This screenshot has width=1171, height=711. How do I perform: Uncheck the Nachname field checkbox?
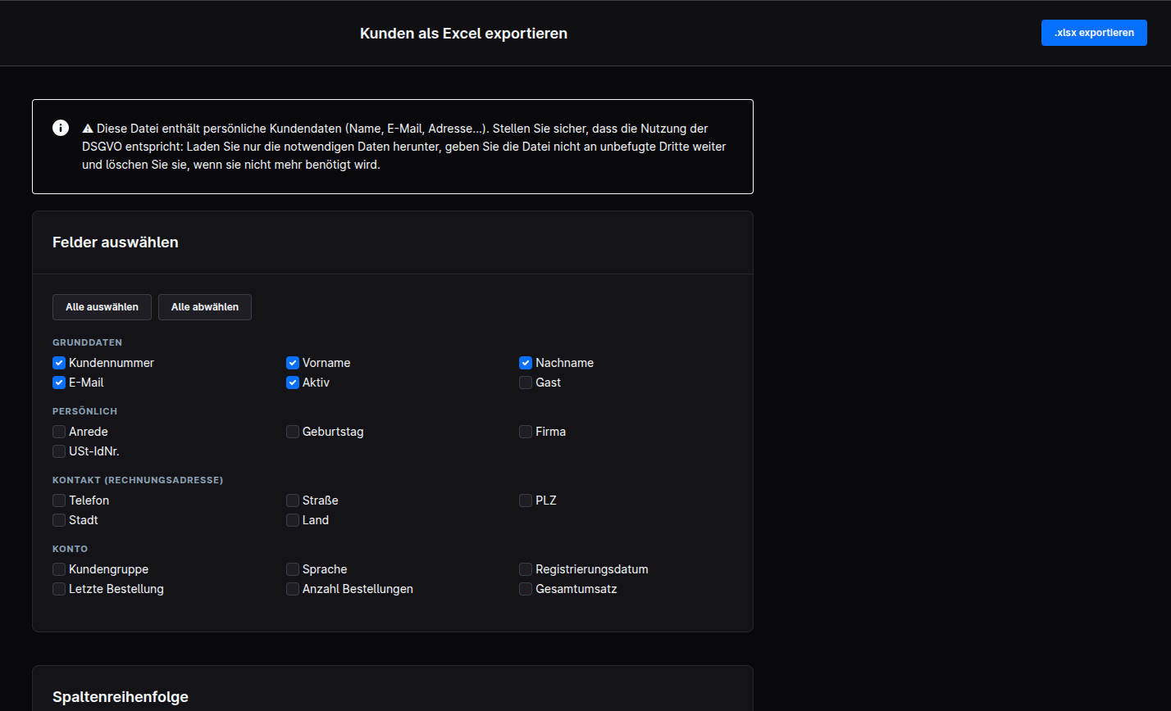coord(526,363)
